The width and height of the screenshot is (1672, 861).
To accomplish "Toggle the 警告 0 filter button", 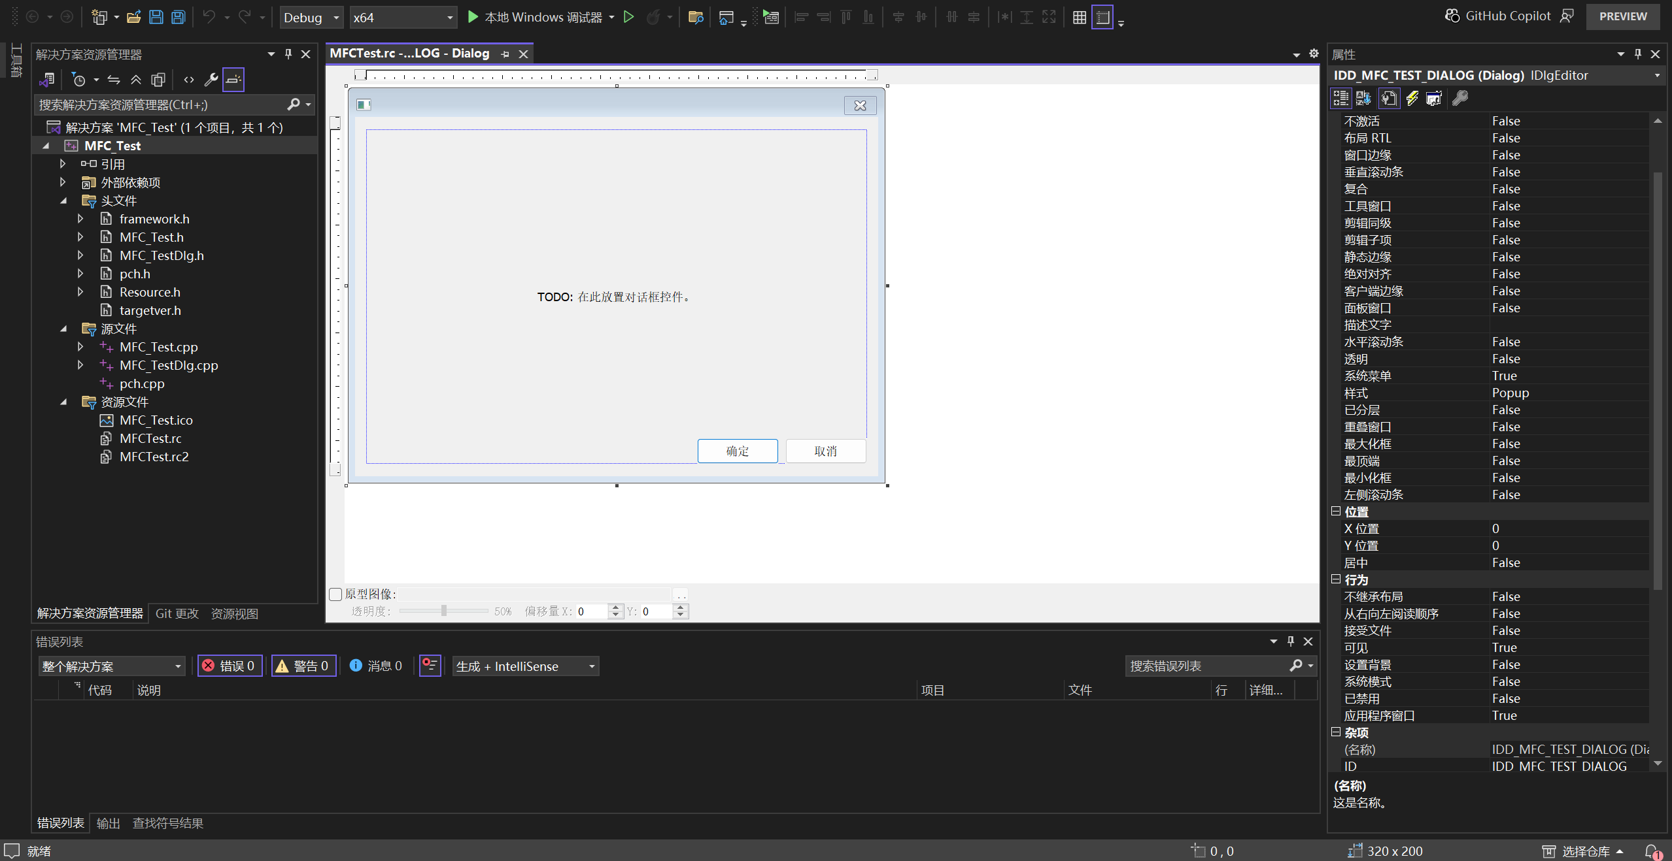I will pyautogui.click(x=303, y=666).
